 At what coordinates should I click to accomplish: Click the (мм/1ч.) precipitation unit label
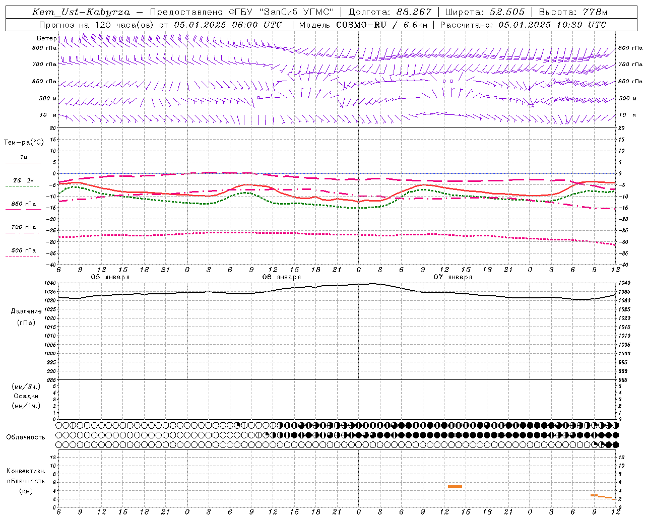(26, 406)
